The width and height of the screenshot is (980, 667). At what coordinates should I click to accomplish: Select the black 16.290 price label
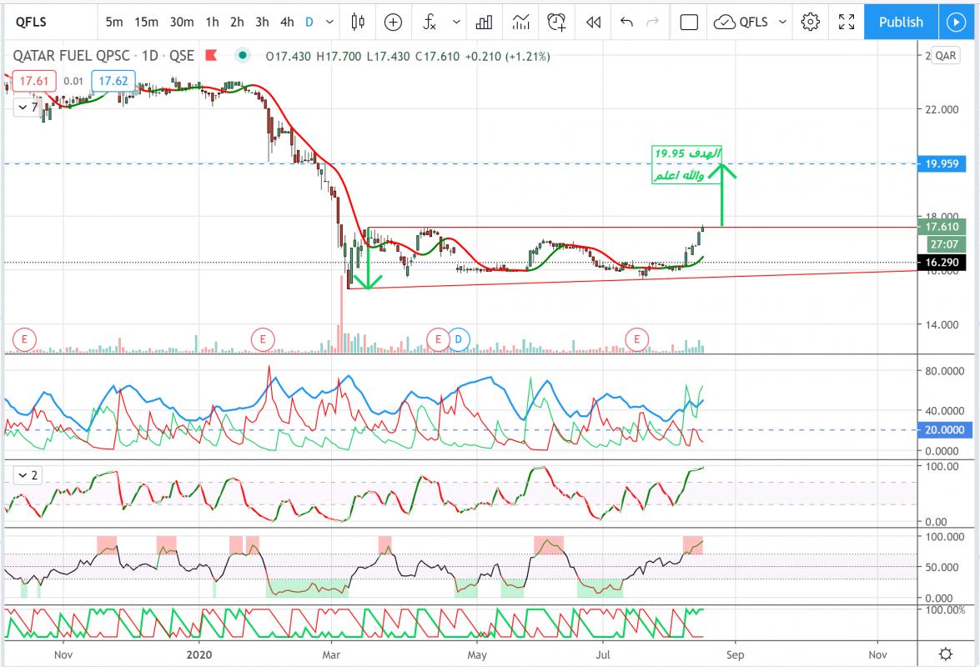click(x=942, y=263)
